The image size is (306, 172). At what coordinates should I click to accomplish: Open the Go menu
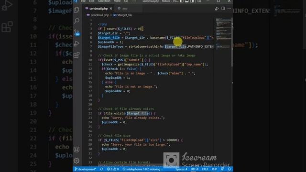pyautogui.click(x=126, y=1)
